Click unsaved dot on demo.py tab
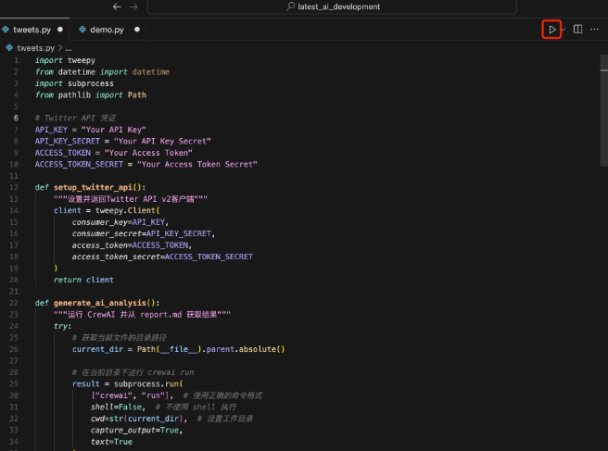The image size is (608, 451). point(136,30)
